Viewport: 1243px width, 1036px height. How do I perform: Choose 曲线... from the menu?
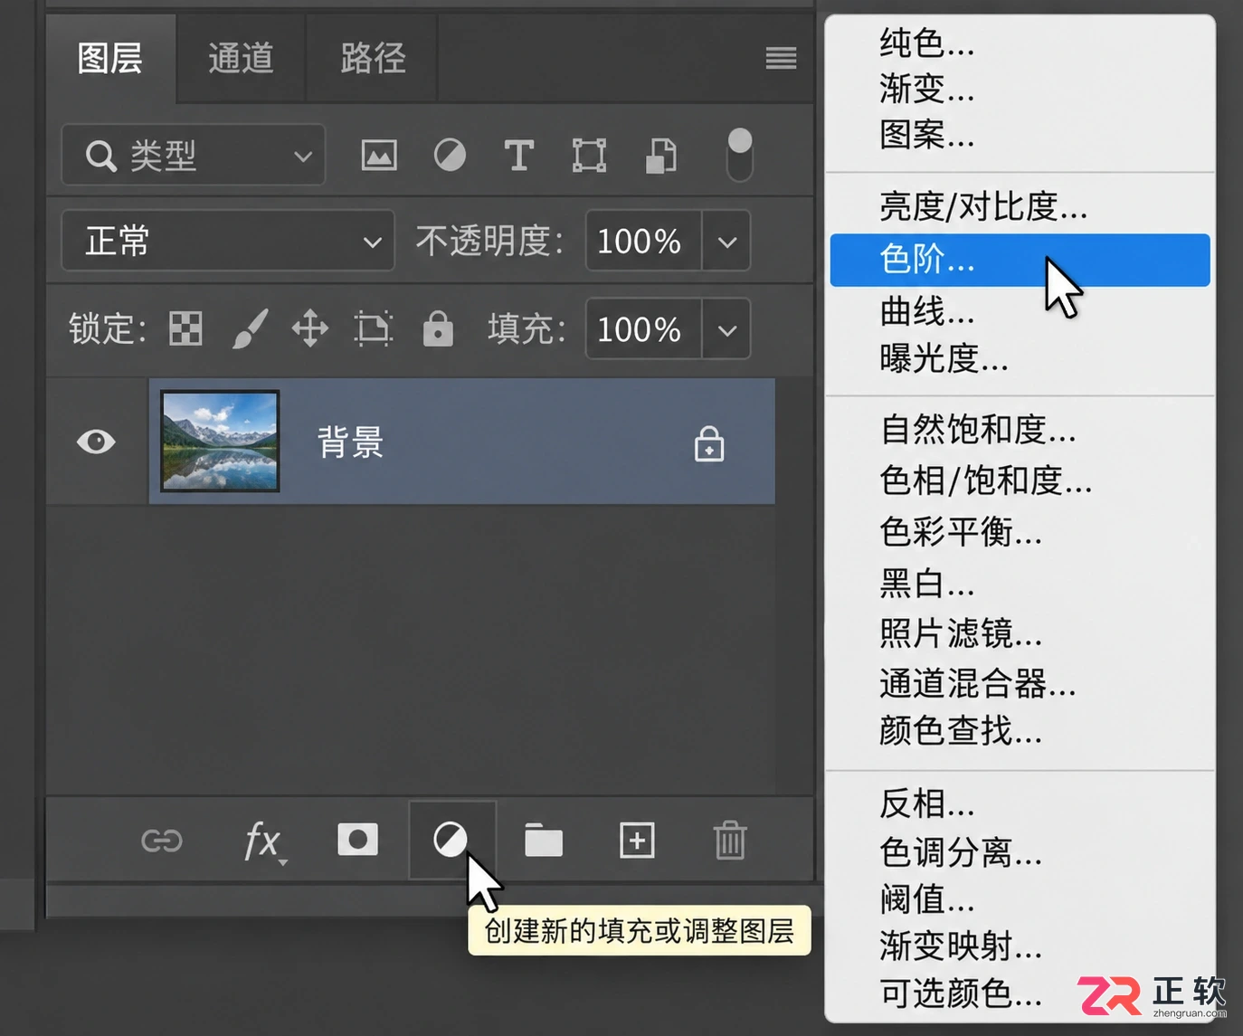[x=1020, y=311]
